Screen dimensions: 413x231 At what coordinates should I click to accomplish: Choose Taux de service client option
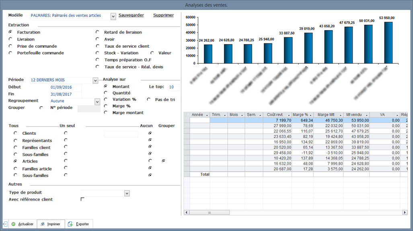[97, 46]
